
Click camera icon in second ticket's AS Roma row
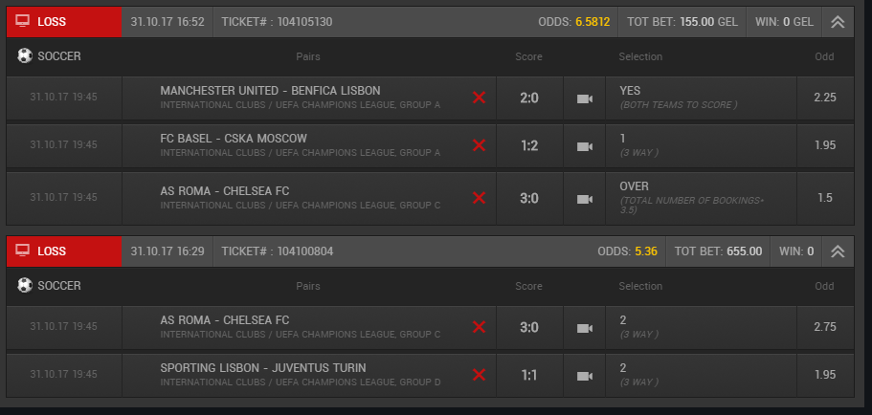[x=584, y=327]
